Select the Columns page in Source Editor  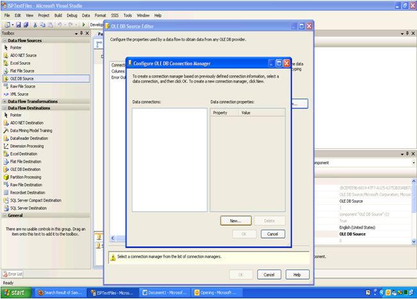point(118,71)
